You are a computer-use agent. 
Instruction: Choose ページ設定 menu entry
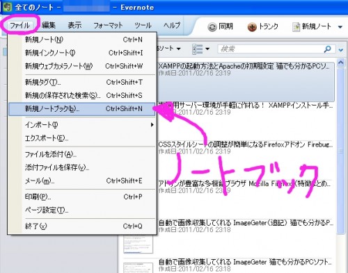coord(82,210)
